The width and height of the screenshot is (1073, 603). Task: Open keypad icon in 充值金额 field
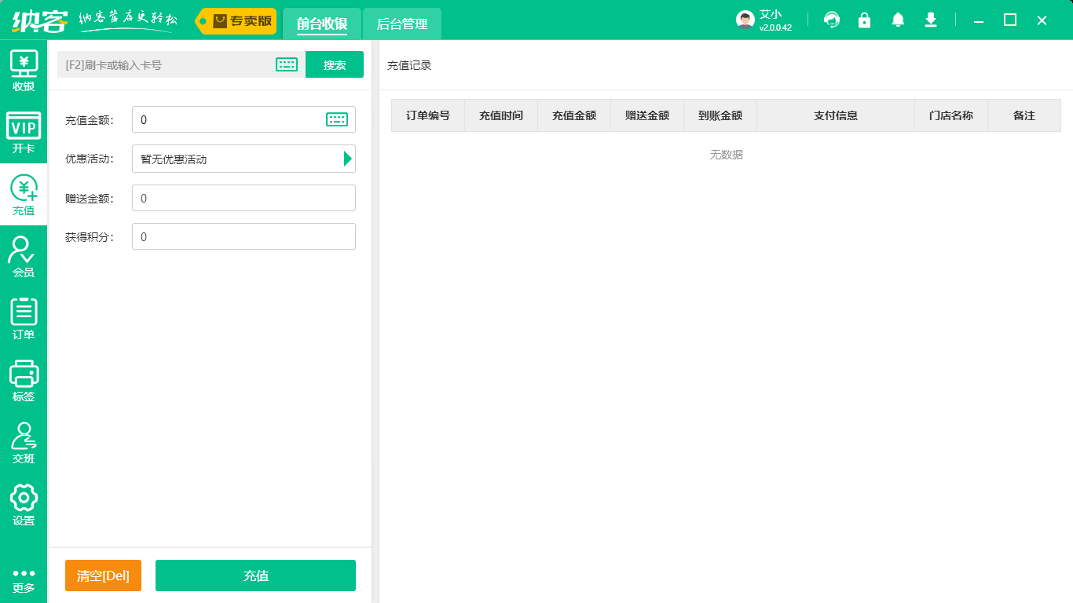[x=337, y=119]
